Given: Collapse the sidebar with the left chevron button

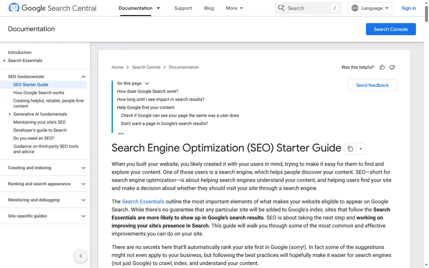Looking at the screenshot, I should point(81,256).
